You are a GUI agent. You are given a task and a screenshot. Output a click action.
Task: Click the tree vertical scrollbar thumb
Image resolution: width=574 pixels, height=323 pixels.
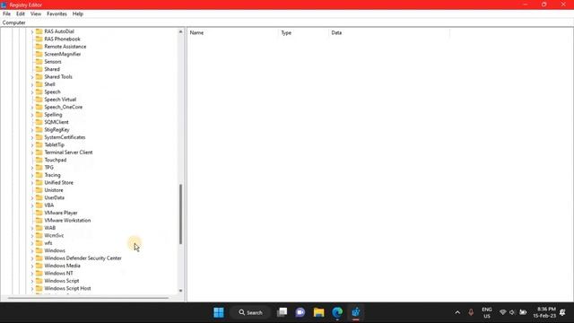(180, 214)
